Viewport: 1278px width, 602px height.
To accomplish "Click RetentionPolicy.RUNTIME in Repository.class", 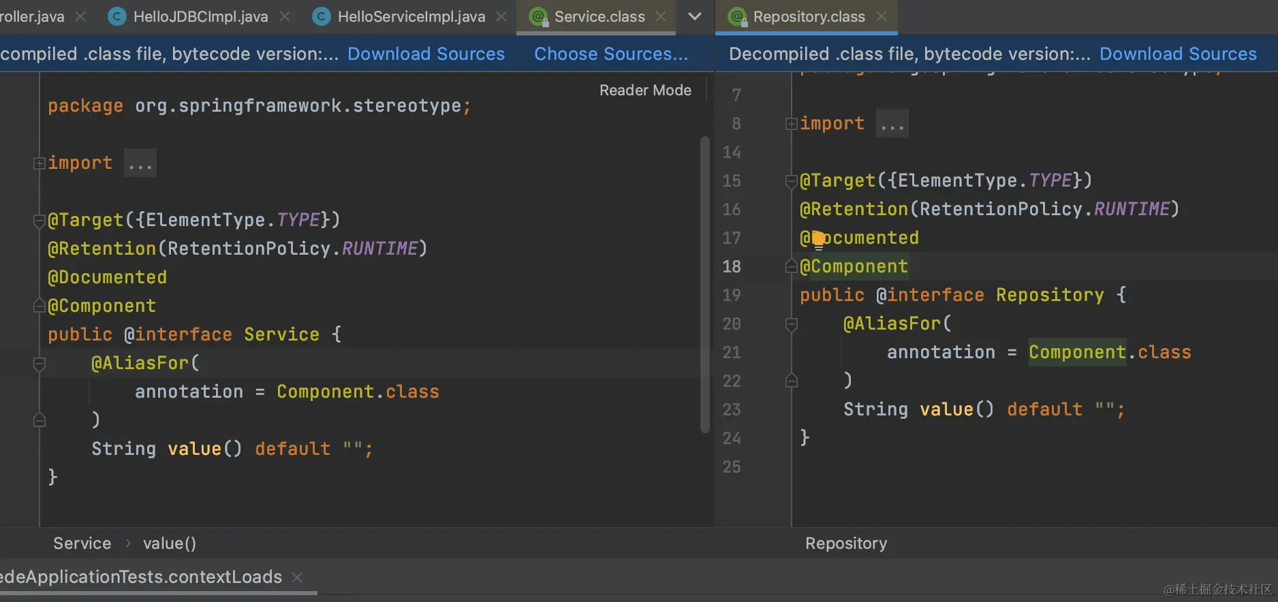I will click(x=1045, y=209).
